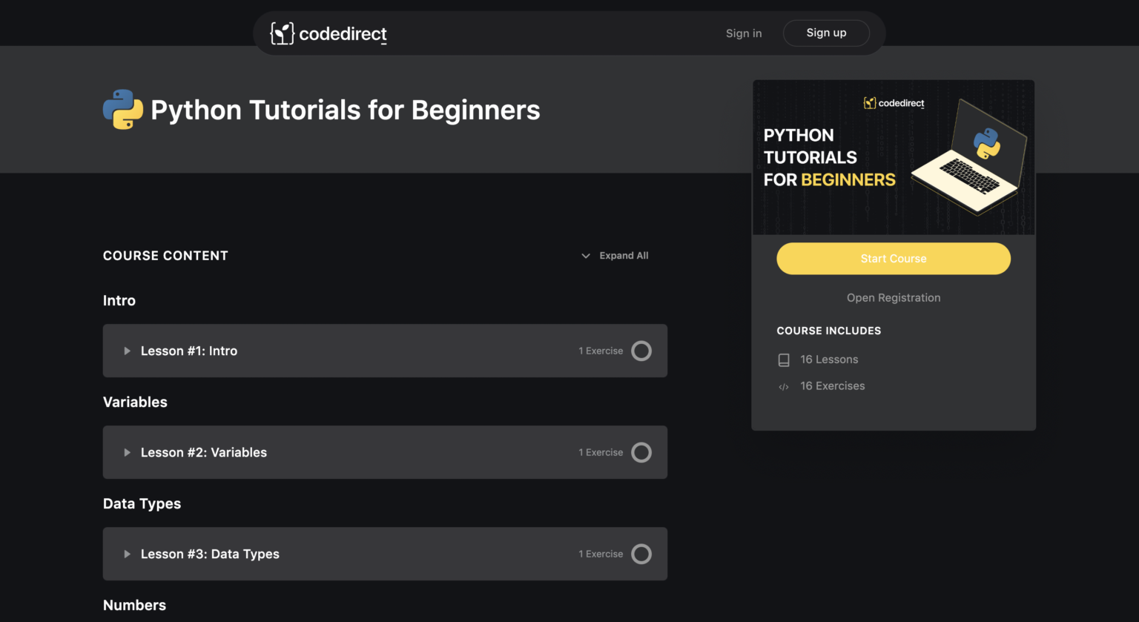Click the 1 Exercise label on Lesson #1
The image size is (1139, 622).
(x=601, y=351)
